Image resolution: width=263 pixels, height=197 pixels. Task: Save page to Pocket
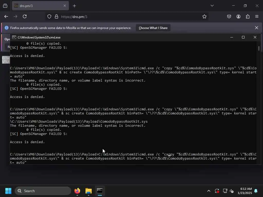tap(229, 17)
